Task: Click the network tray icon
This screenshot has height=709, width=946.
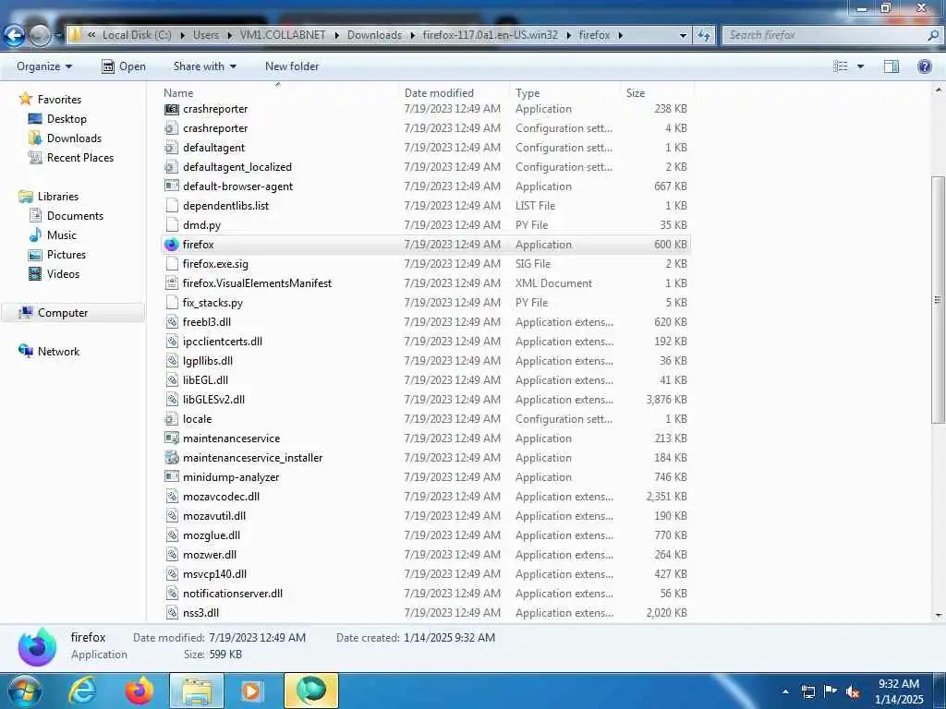Action: 807,691
